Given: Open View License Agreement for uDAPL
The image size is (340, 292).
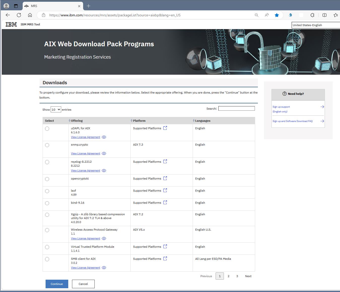Looking at the screenshot, I should (x=86, y=137).
